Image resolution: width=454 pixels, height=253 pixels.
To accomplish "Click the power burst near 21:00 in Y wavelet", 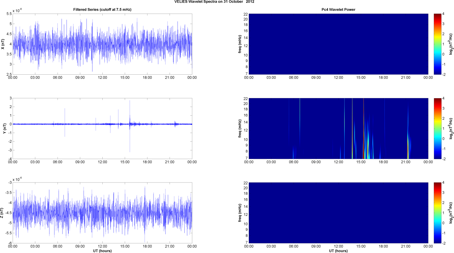I will [408, 146].
